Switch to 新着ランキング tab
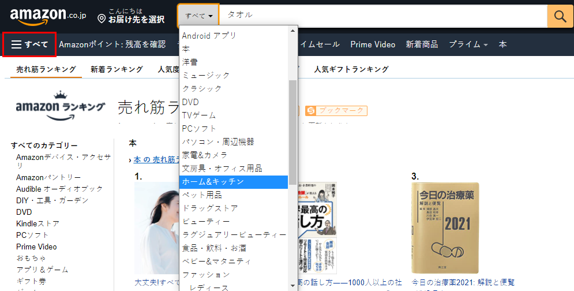 coord(117,69)
